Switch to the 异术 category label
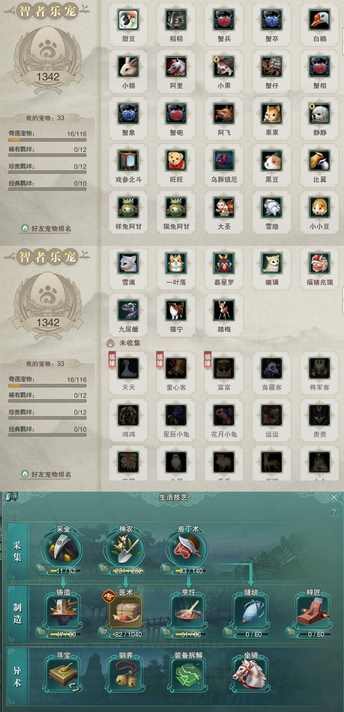The width and height of the screenshot is (344, 712). pos(17,677)
